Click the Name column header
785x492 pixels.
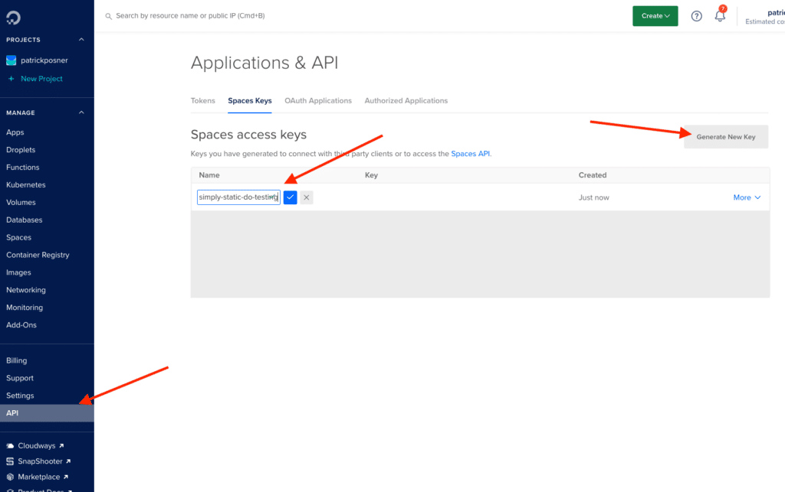point(209,174)
